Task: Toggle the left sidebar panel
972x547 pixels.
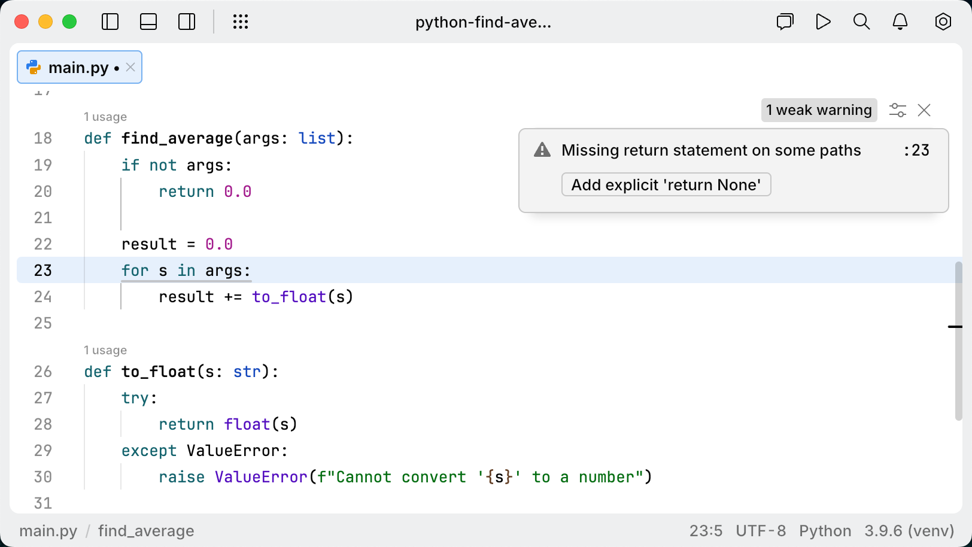Action: [110, 22]
